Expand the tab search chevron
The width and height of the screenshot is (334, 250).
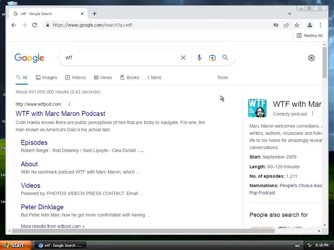pyautogui.click(x=290, y=14)
